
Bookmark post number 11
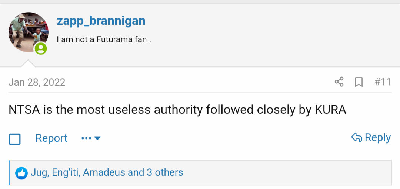pyautogui.click(x=359, y=82)
